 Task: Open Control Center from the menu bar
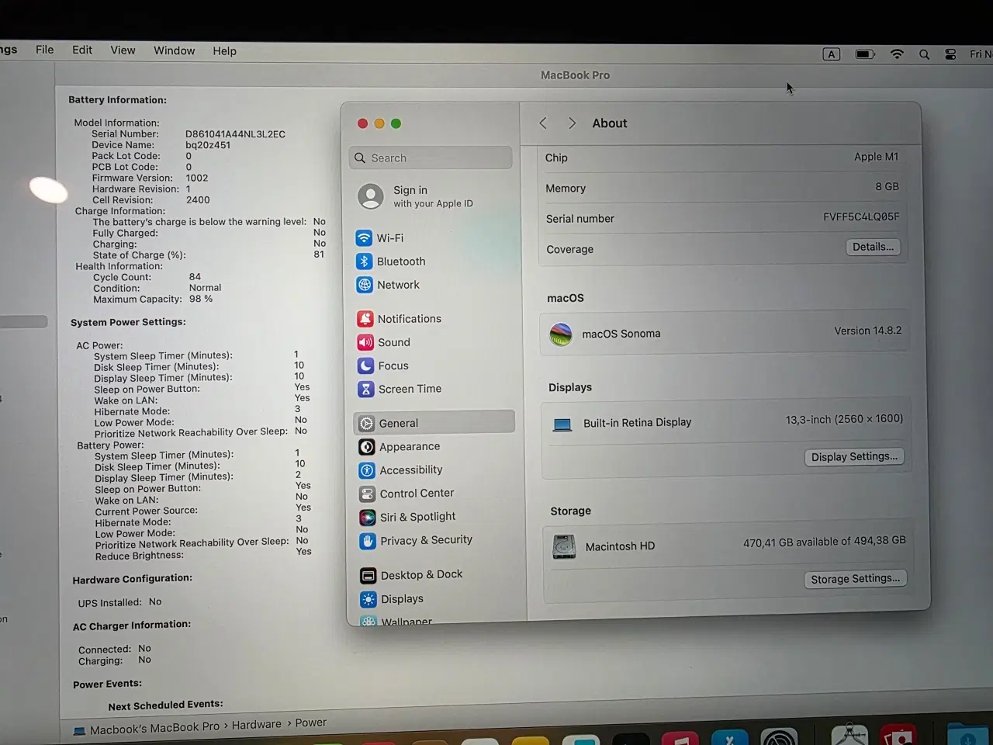coord(950,54)
